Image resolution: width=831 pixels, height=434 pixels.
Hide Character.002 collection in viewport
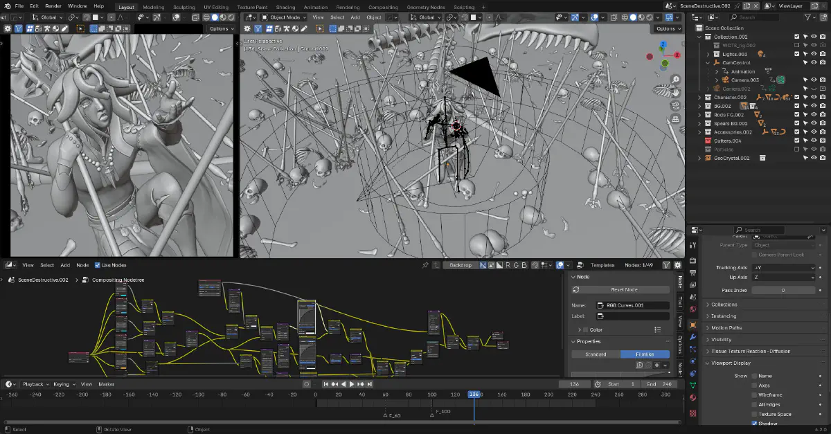tap(814, 98)
